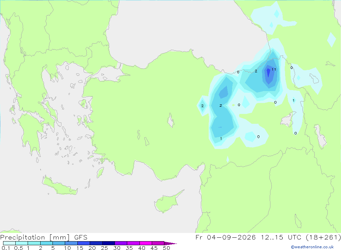Click the '20' legend scale label
Image resolution: width=341 pixels, height=250 pixels.
coord(92,248)
